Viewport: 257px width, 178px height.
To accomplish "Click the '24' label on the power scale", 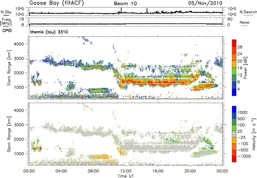I will (x=240, y=54).
